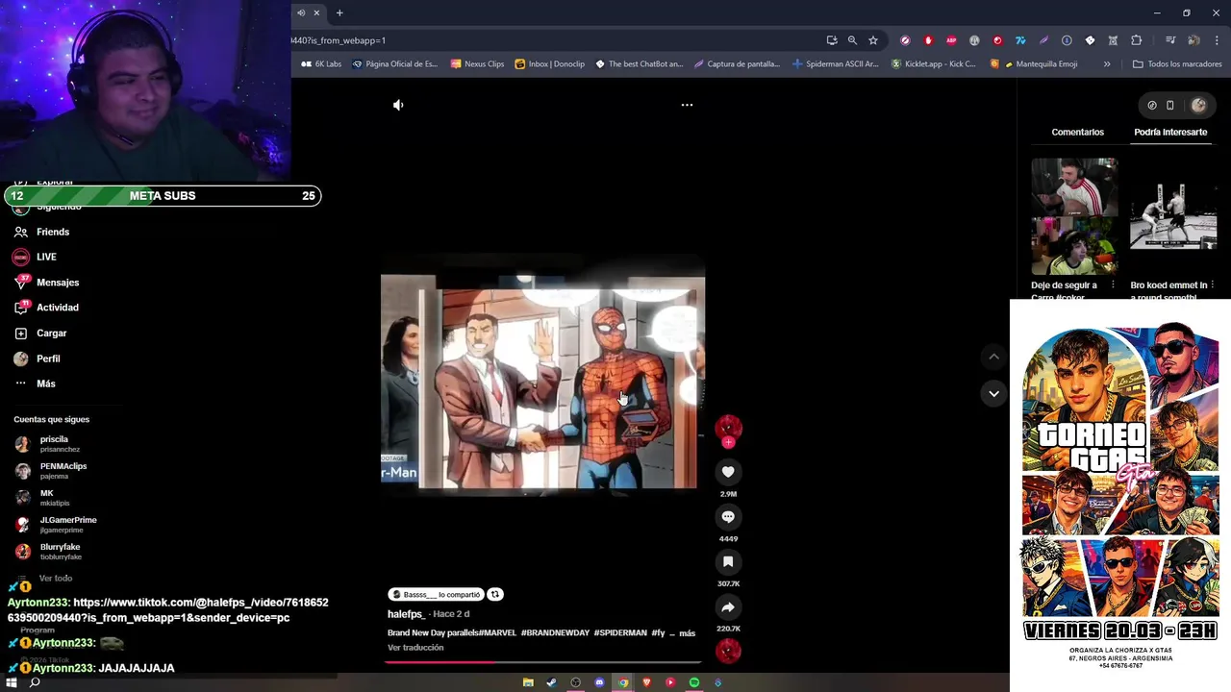Open the halefps_ creator profile
This screenshot has height=692, width=1231.
tap(406, 614)
